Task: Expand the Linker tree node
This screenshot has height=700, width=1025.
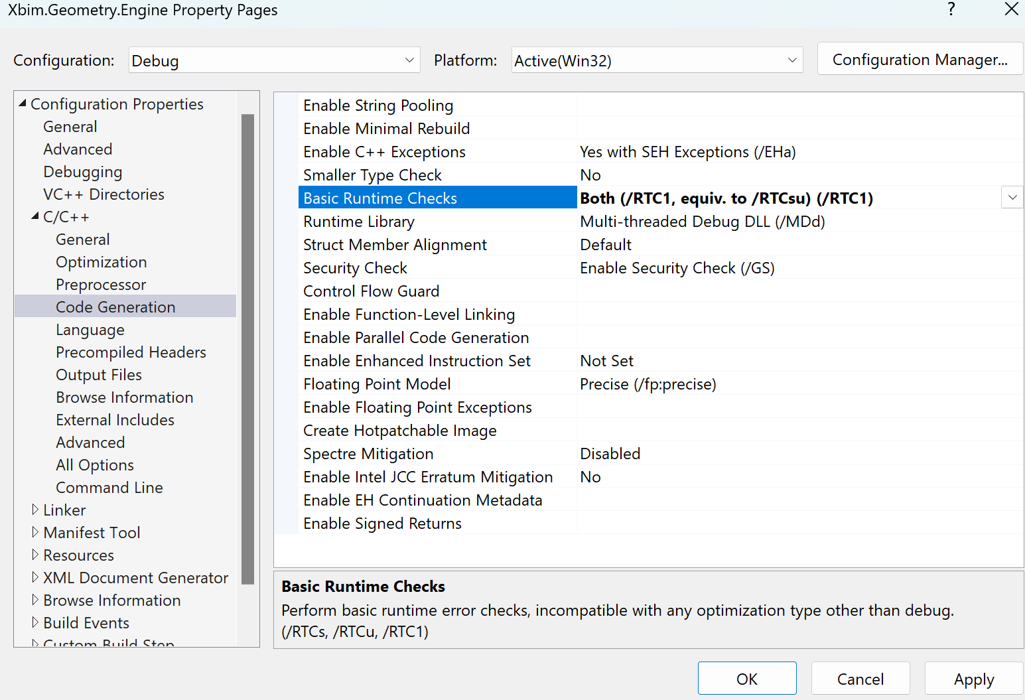Action: tap(35, 510)
